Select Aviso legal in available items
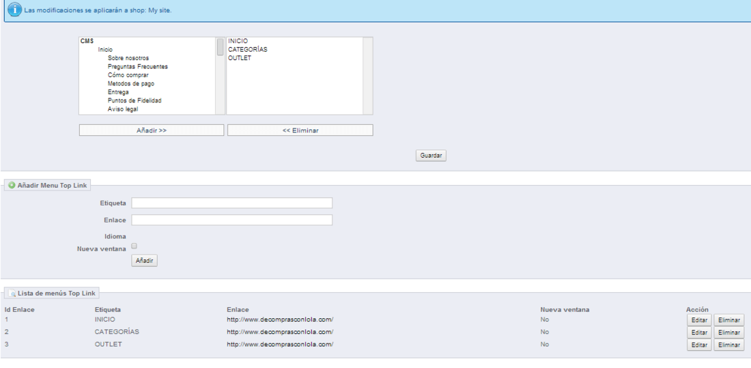751x368 pixels. click(123, 109)
